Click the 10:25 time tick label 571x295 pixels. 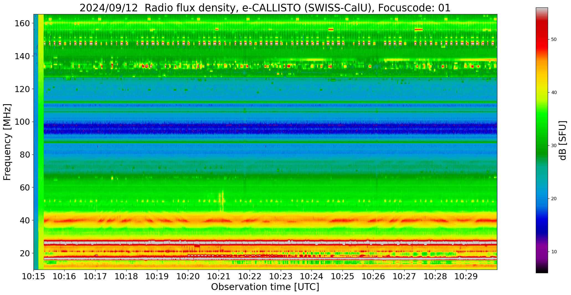343,276
